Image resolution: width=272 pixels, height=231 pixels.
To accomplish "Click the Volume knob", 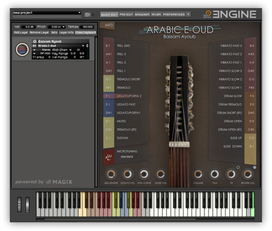I will click(x=198, y=174).
